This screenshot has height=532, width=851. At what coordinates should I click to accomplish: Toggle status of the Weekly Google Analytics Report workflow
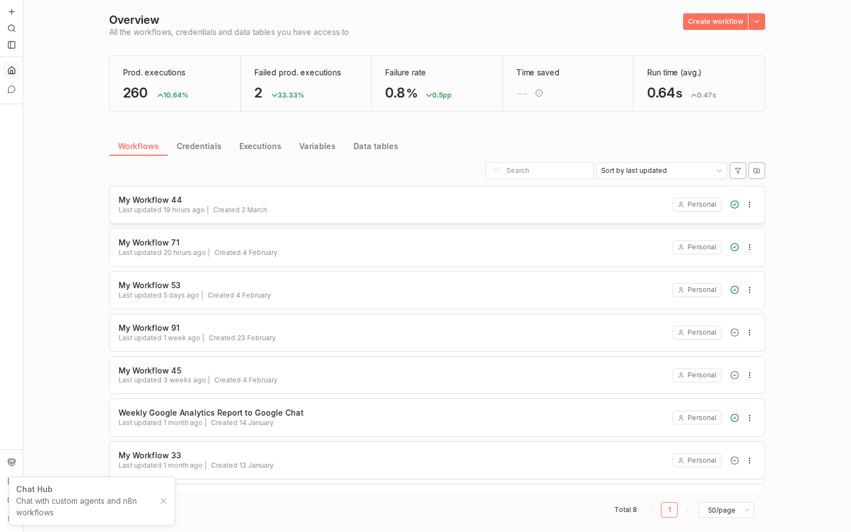coord(735,418)
